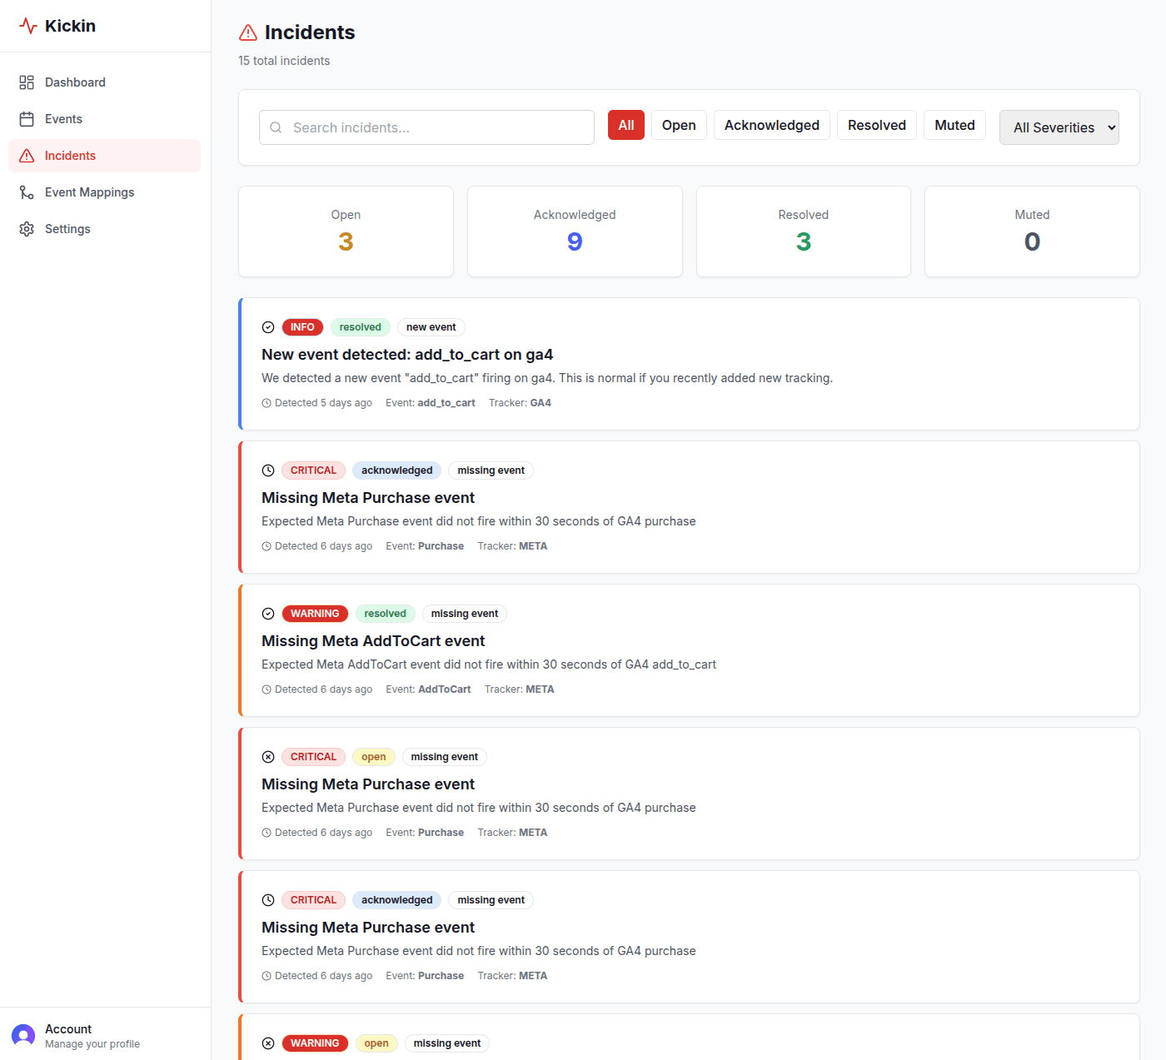Click the Open count showing 3
The height and width of the screenshot is (1060, 1166).
tap(346, 241)
